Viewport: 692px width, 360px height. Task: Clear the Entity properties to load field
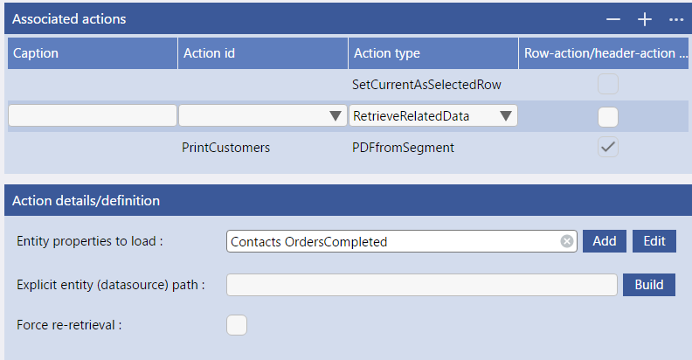point(567,241)
